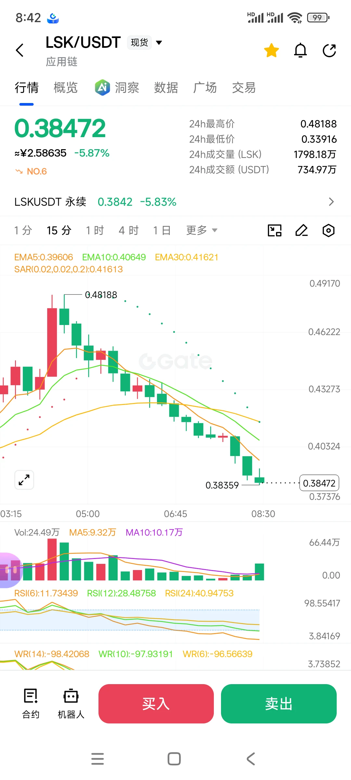Tap the WR(6):-96.56639 label
The image size is (351, 780).
click(217, 654)
